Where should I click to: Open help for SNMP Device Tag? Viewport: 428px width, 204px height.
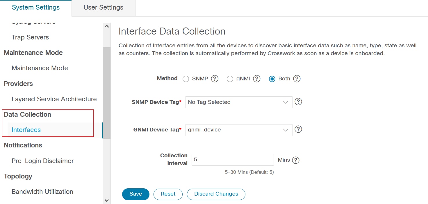coord(298,102)
